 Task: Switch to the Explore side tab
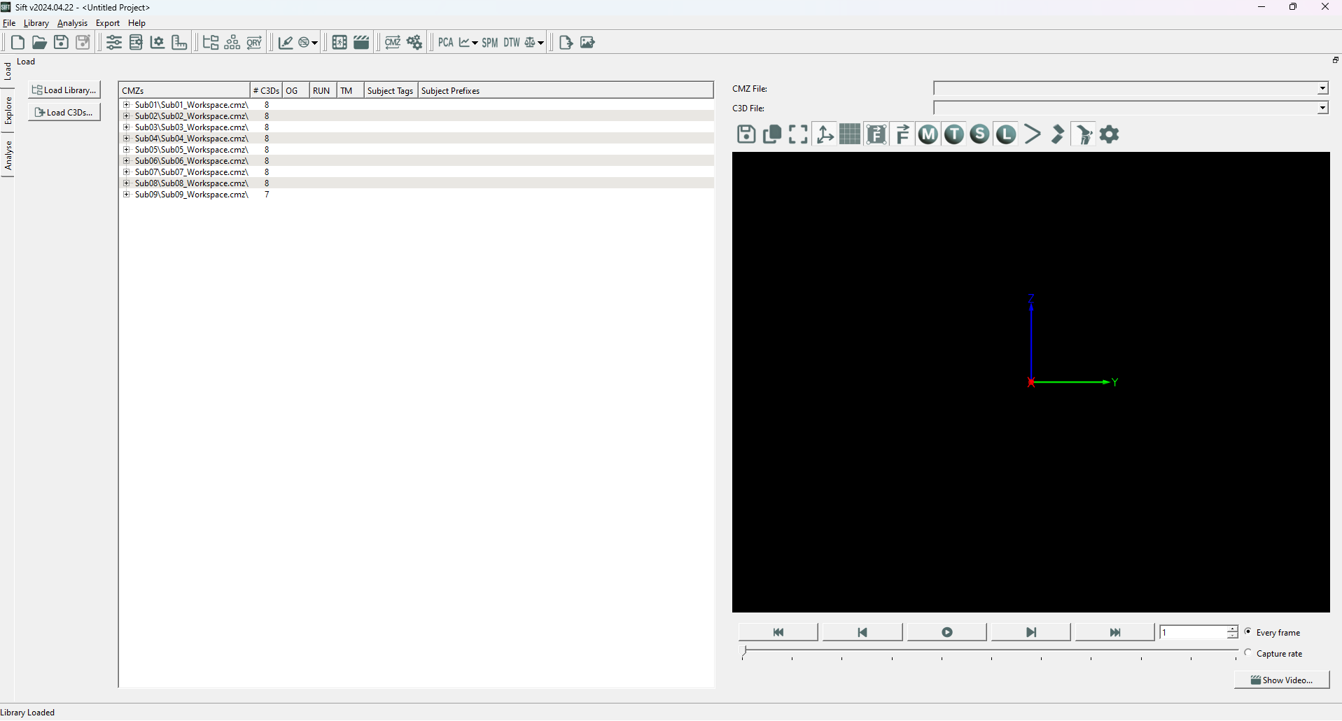[8, 111]
